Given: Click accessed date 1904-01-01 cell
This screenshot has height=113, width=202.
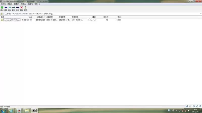Looking at the screenshot, I should [77, 20].
